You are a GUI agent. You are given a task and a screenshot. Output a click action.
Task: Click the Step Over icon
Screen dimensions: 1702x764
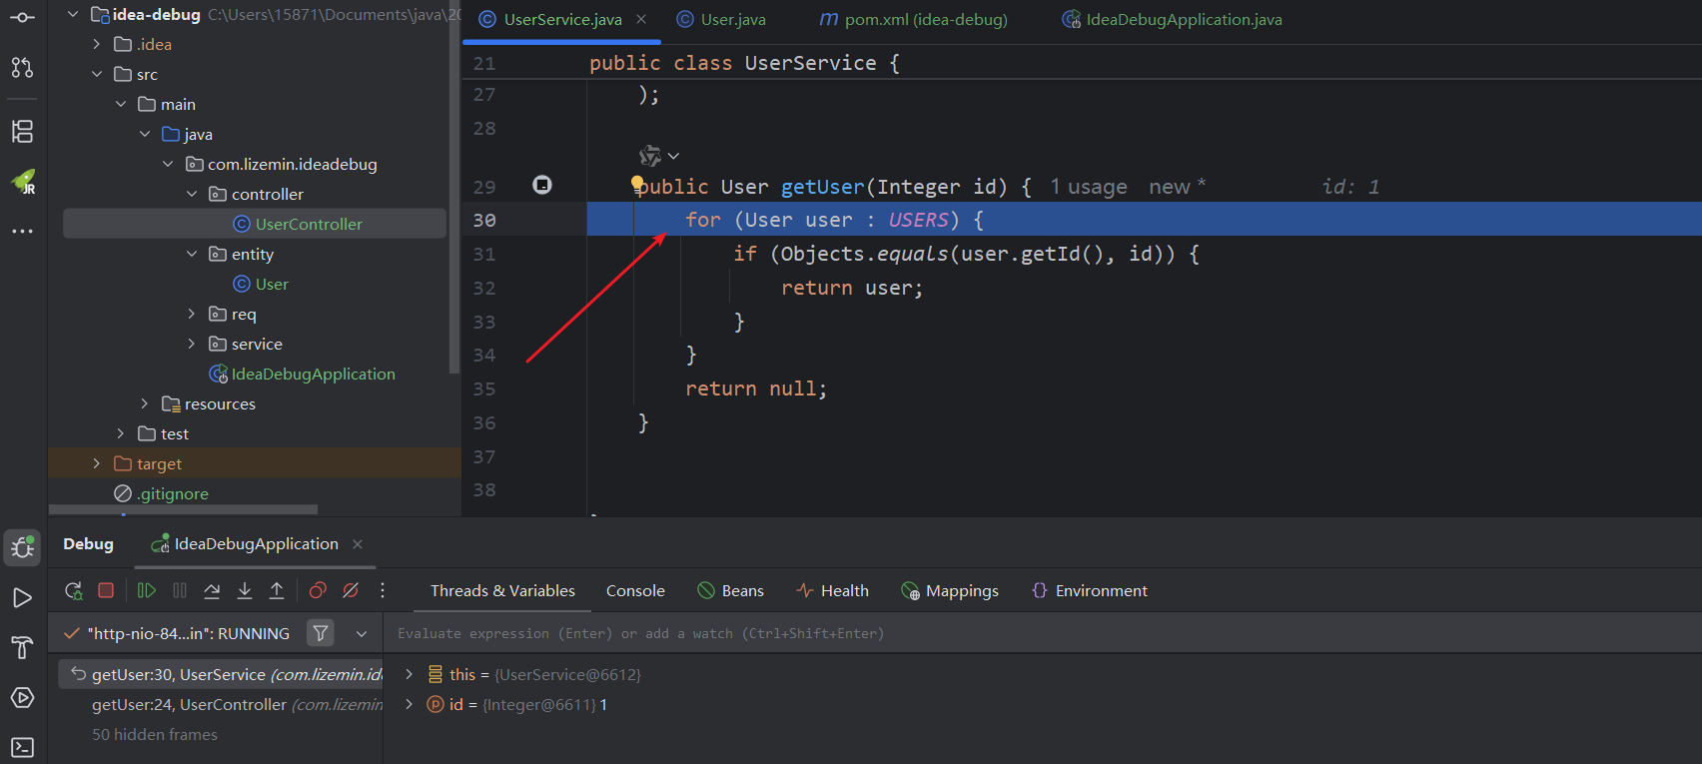click(212, 590)
